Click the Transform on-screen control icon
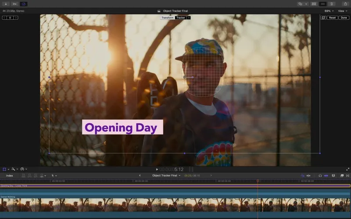Image resolution: width=351 pixels, height=219 pixels. (x=4, y=169)
